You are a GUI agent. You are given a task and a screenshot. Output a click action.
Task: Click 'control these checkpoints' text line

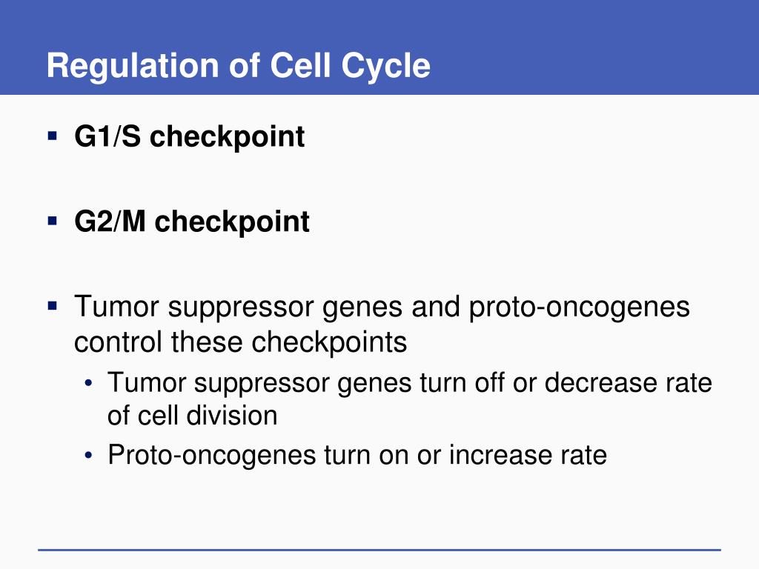[241, 342]
